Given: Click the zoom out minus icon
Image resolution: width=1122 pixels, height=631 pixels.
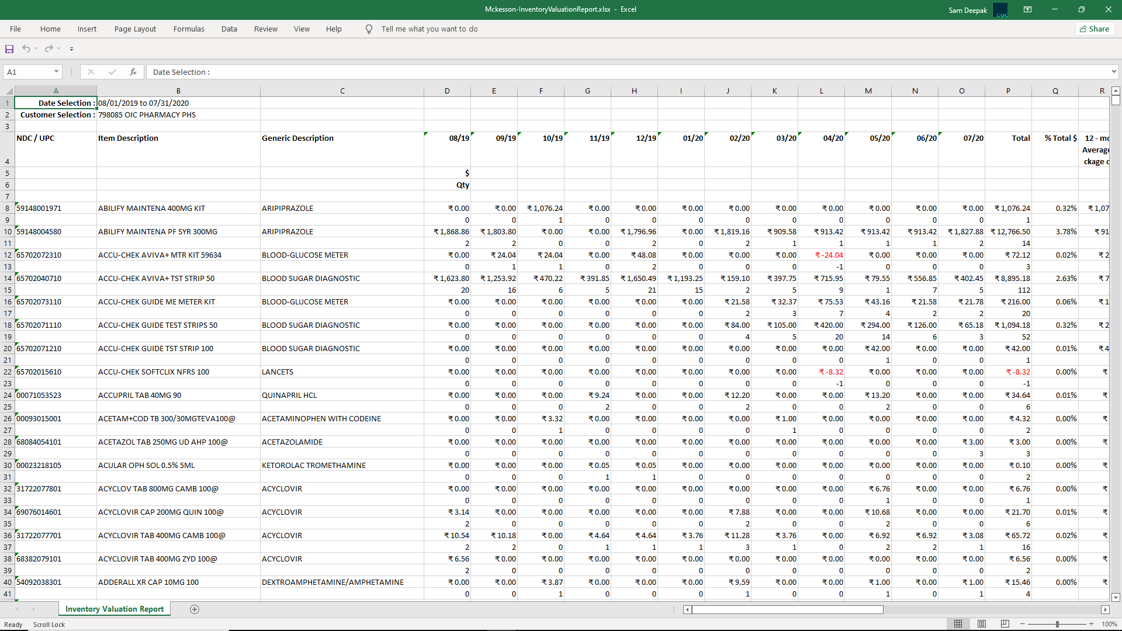Looking at the screenshot, I should (x=1023, y=624).
